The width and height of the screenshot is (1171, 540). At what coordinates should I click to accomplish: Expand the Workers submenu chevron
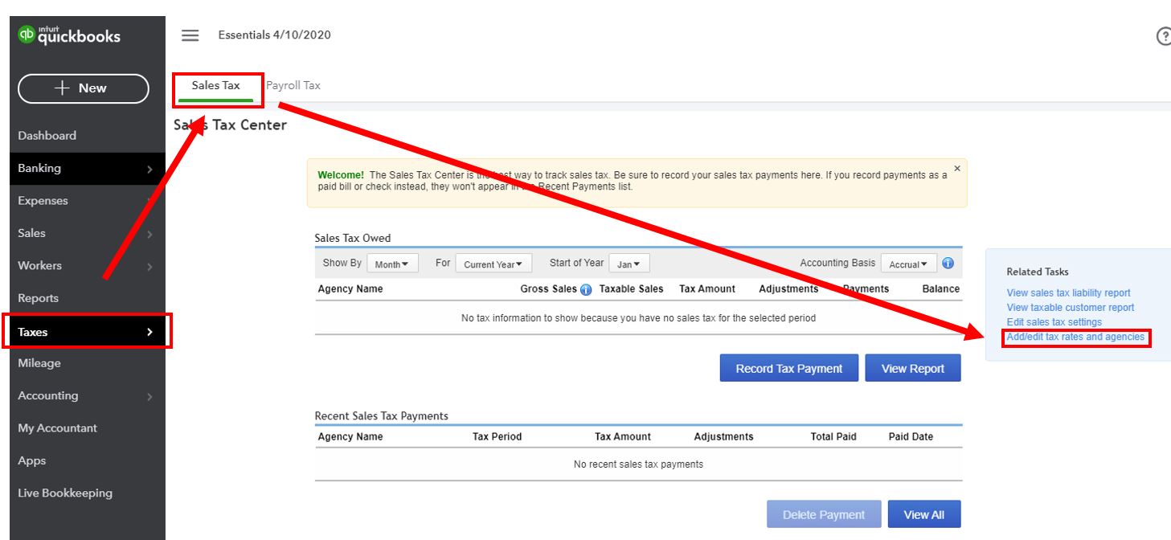[149, 267]
